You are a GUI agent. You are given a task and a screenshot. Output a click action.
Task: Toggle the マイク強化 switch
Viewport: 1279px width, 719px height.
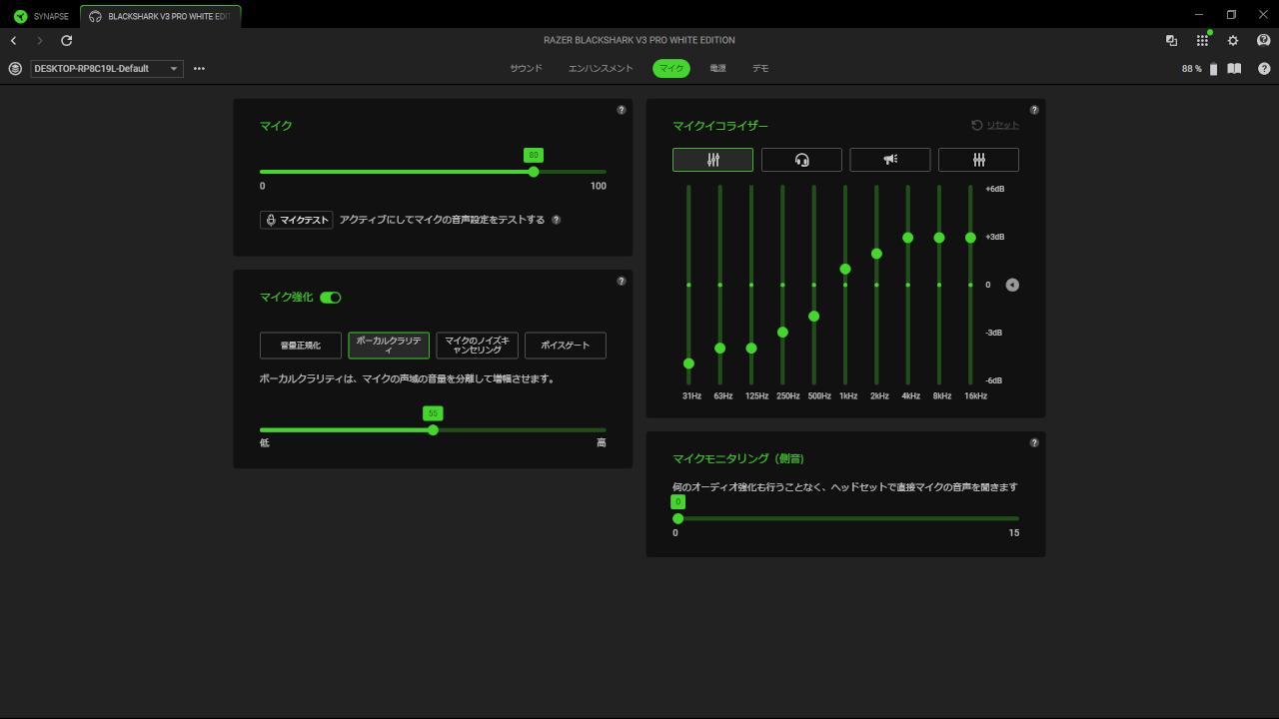(331, 298)
